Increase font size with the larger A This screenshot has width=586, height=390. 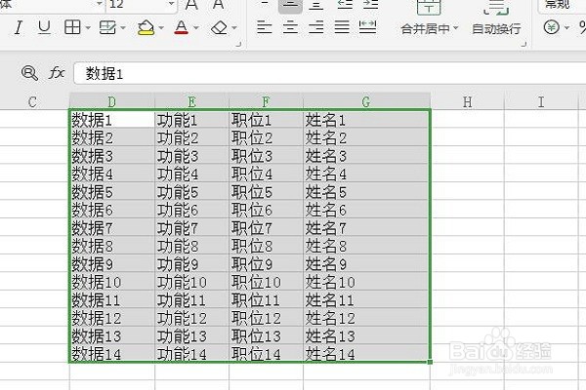tap(191, 5)
